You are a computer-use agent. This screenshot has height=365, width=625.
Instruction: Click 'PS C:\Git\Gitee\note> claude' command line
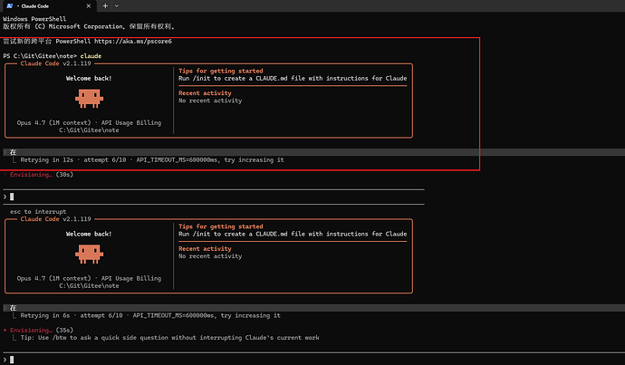[53, 56]
